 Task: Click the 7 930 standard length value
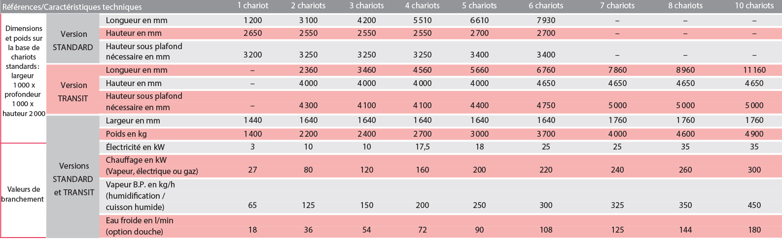(546, 20)
